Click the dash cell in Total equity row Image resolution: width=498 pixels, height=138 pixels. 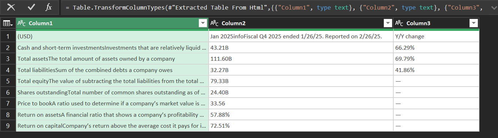coord(436,81)
